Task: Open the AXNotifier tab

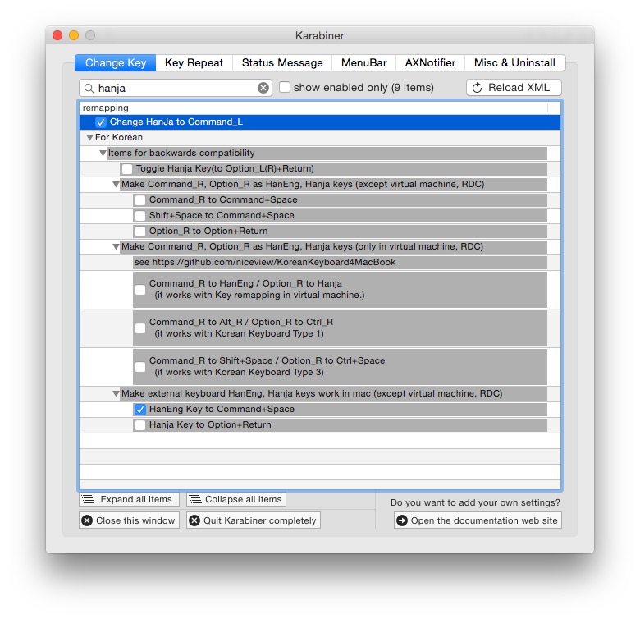Action: click(430, 63)
